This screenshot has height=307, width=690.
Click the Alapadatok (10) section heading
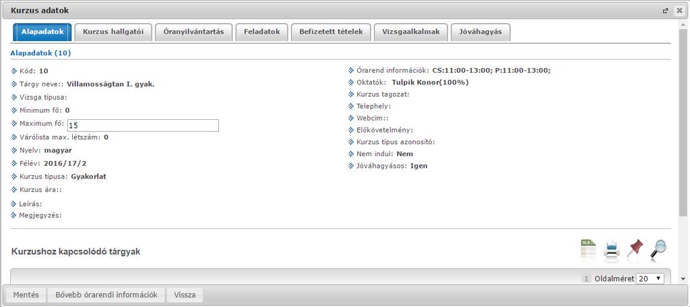(x=40, y=53)
